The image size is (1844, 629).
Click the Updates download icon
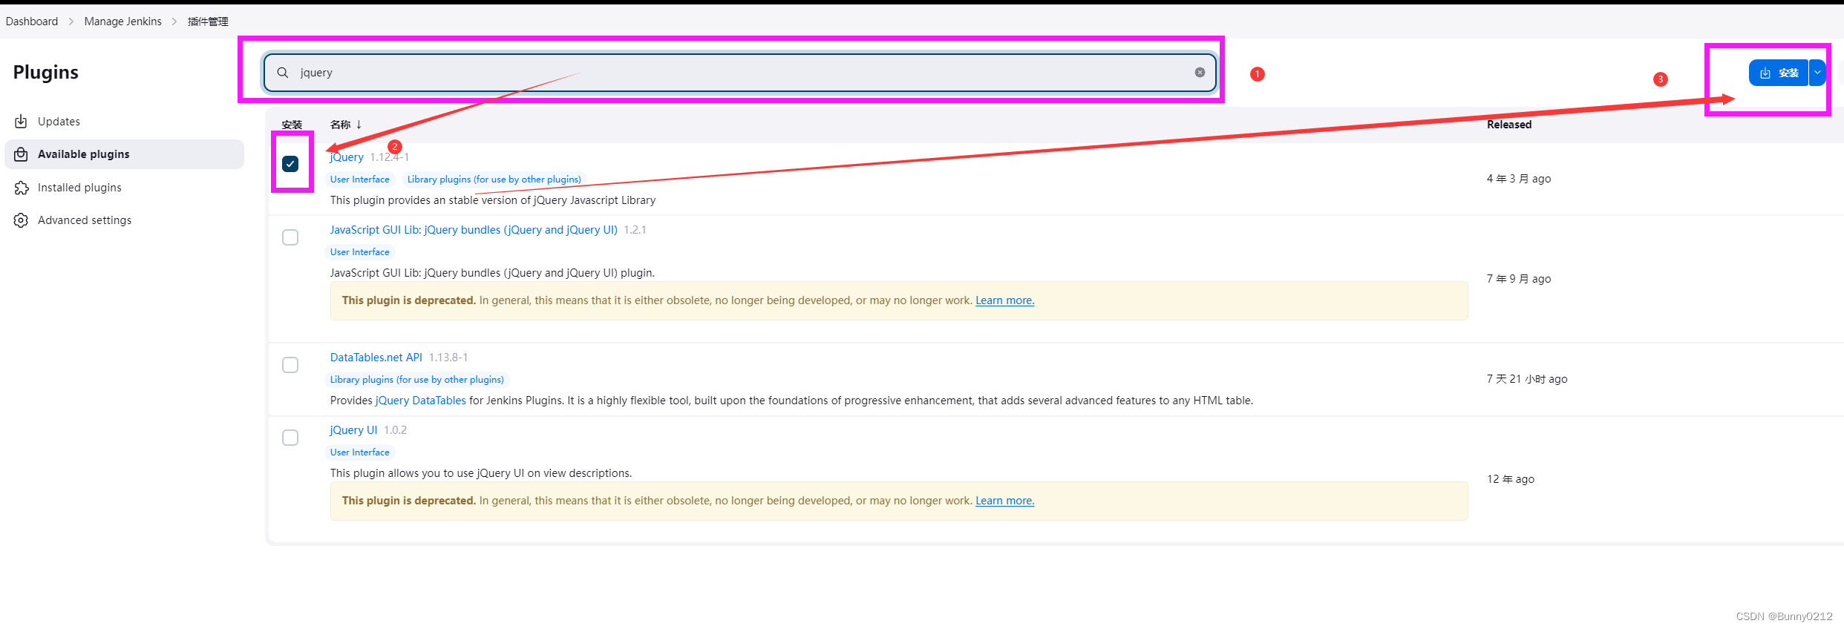[22, 122]
